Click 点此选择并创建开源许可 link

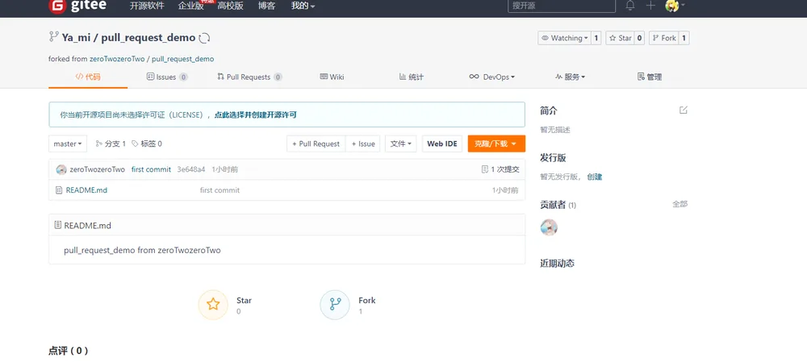[x=255, y=115]
